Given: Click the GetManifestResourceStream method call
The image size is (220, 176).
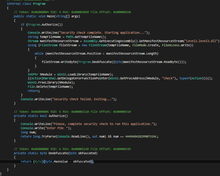Looking at the screenshot, I should click(161, 41).
